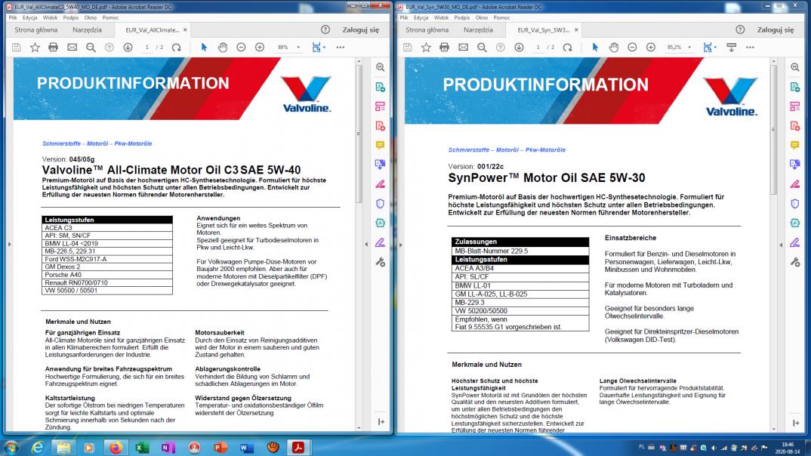Toggle scrolling mode in the SynPower window toolbar
Viewport: 811px width, 456px height.
click(732, 48)
